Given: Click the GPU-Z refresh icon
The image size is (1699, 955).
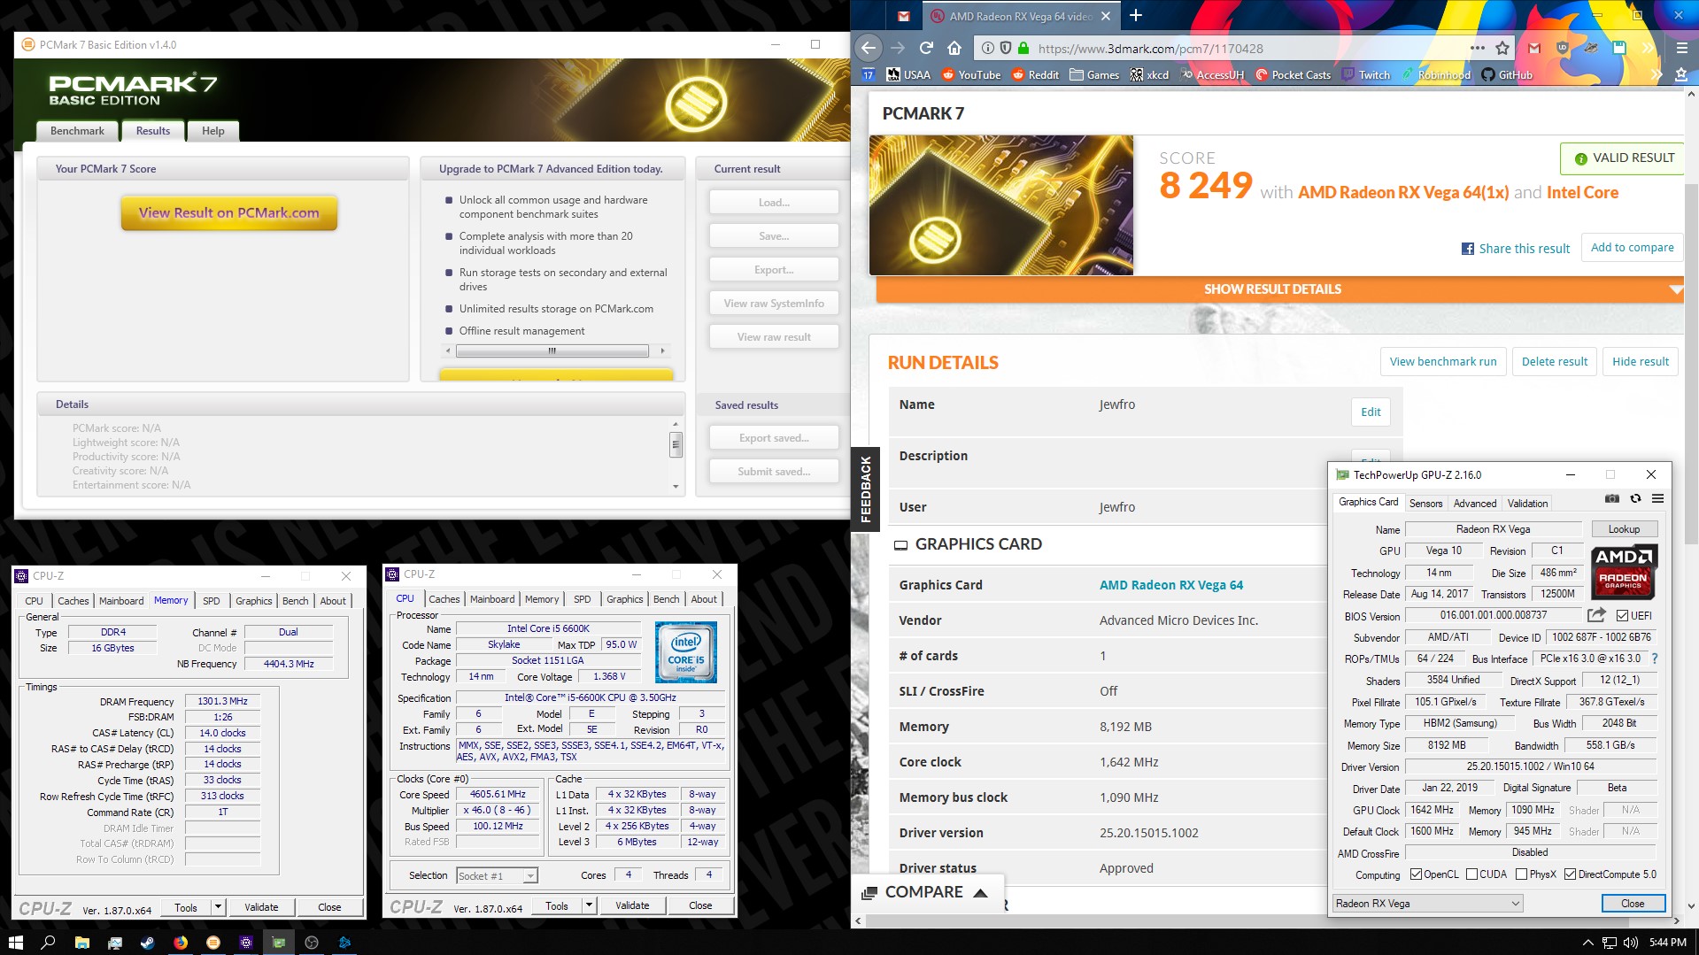Looking at the screenshot, I should [1635, 498].
